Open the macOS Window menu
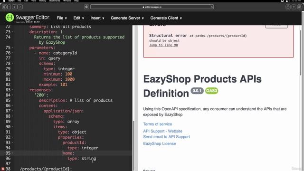The image size is (304, 171). [x=67, y=1]
